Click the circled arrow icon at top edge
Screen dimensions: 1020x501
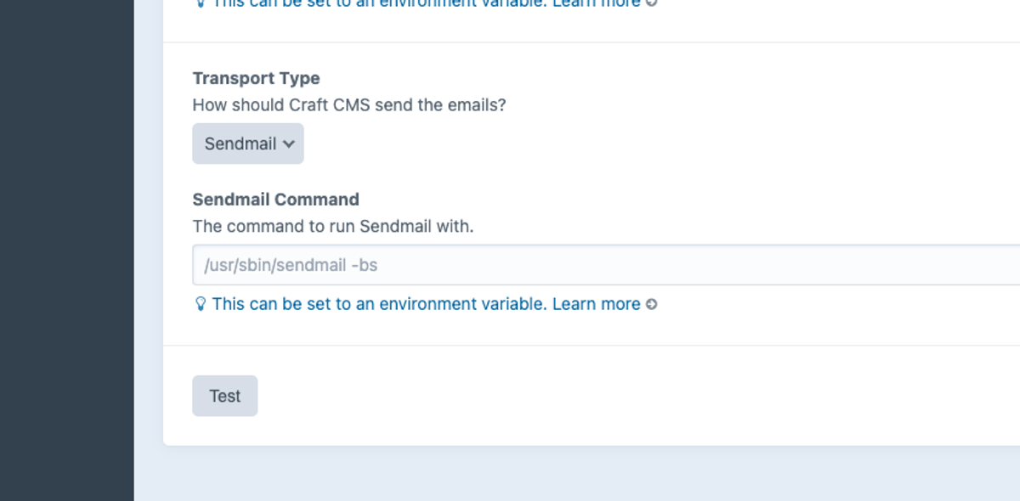(x=652, y=3)
